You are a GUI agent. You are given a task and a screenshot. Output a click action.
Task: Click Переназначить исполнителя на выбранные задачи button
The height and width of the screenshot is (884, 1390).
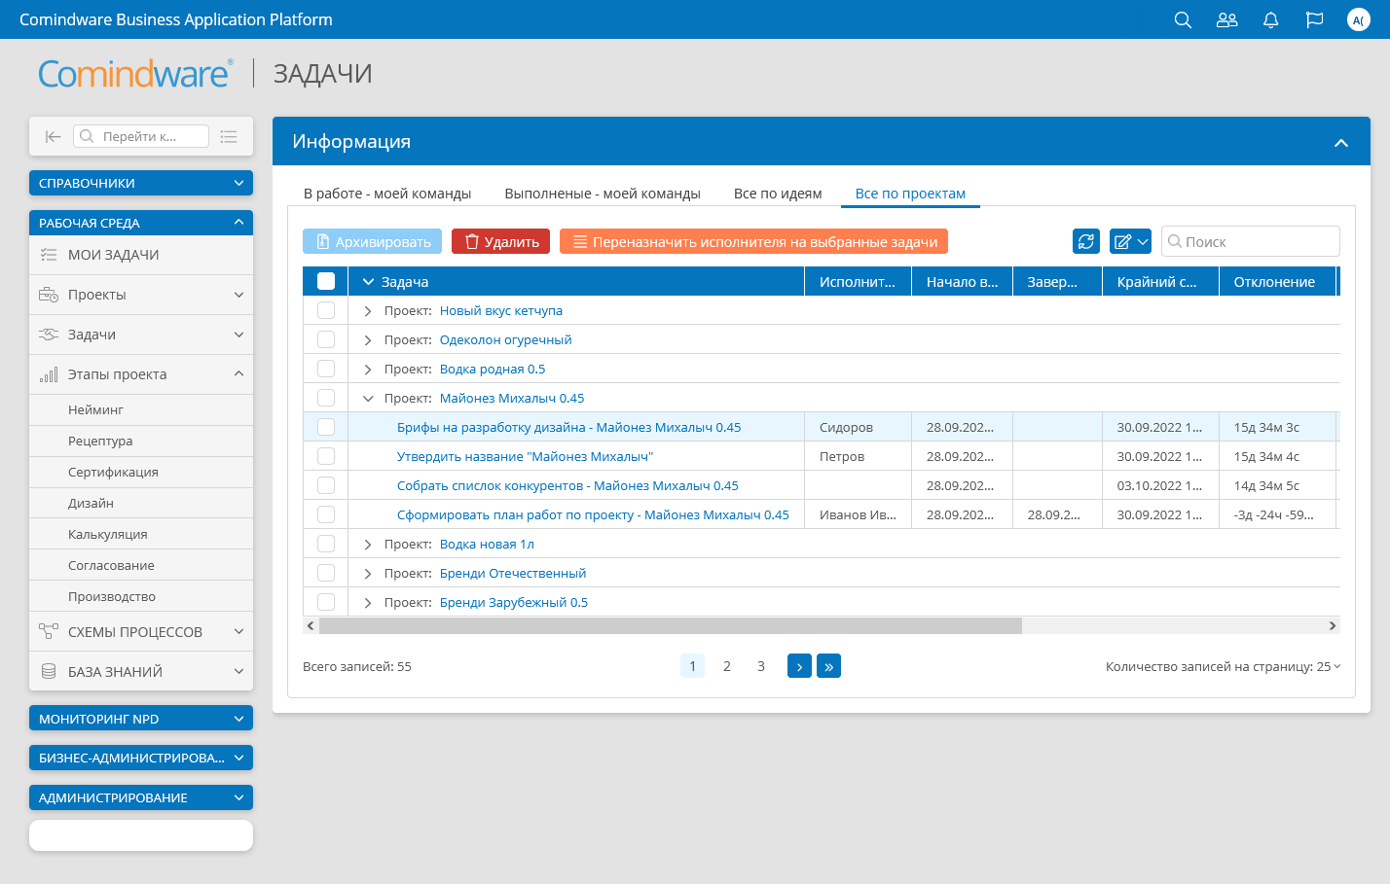pyautogui.click(x=754, y=241)
